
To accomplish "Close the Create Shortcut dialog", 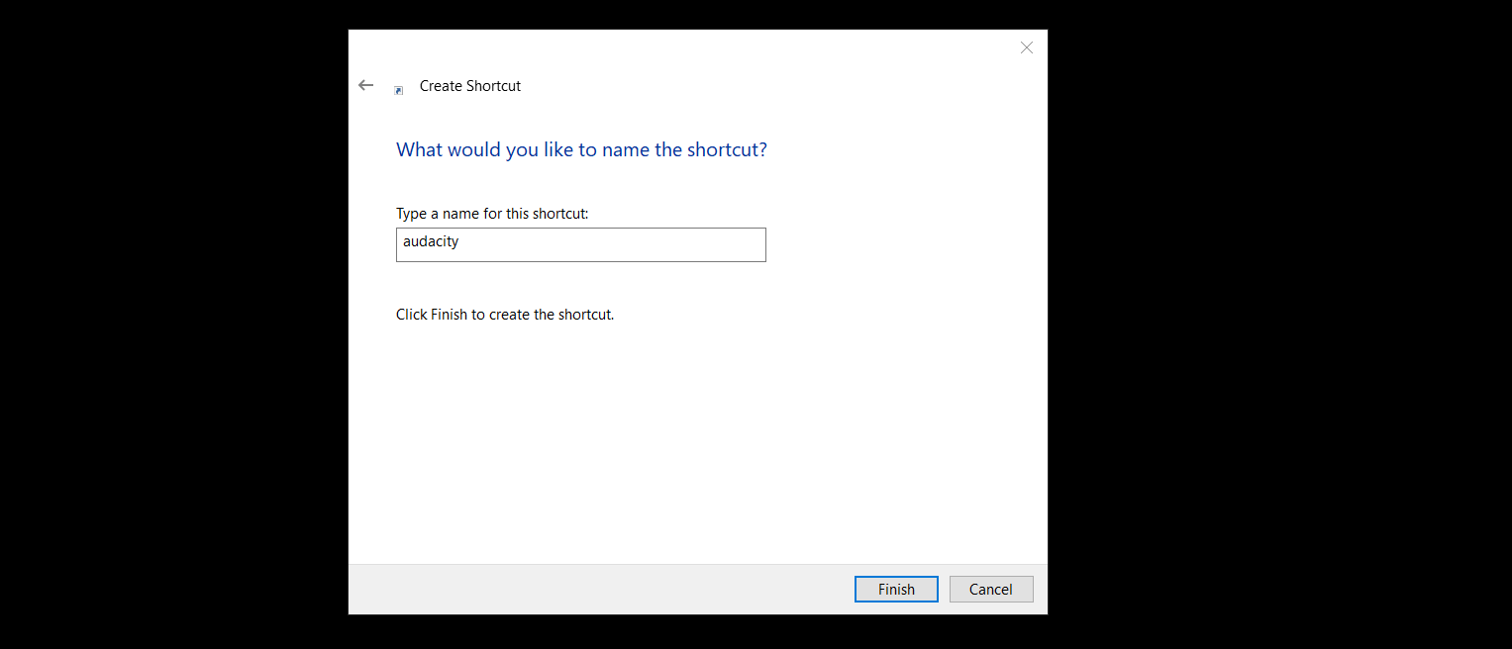I will tap(1027, 47).
